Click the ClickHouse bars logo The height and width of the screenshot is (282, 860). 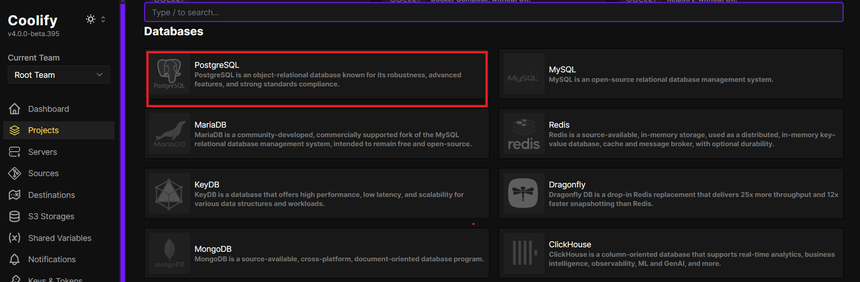point(524,253)
